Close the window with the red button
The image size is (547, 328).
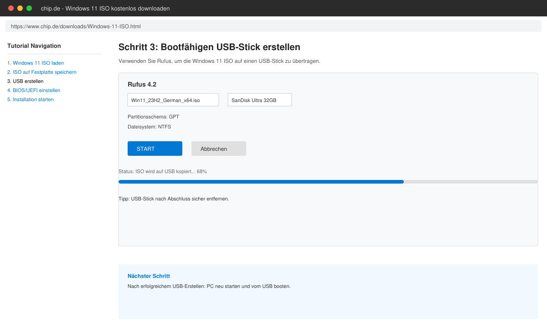[11, 8]
